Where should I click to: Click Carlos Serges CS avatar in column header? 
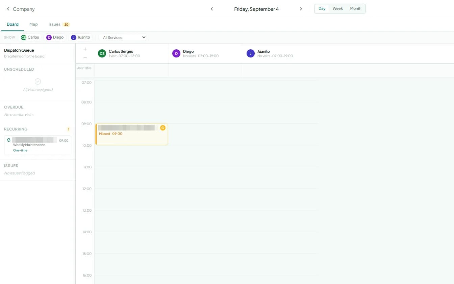coord(102,53)
